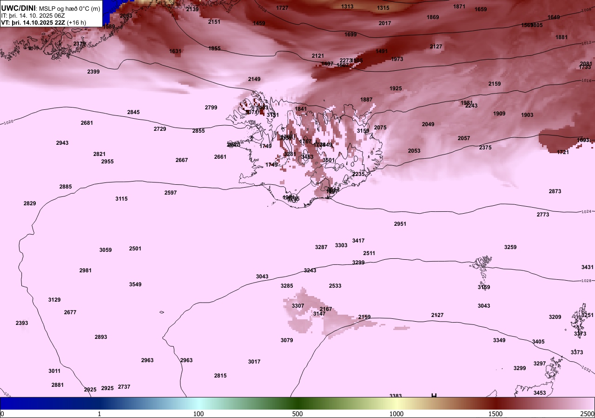Click the value 3059
The image size is (595, 418).
[x=106, y=250]
